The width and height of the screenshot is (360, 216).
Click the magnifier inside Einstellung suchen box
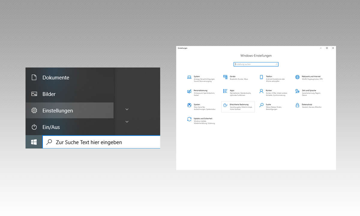(x=276, y=64)
